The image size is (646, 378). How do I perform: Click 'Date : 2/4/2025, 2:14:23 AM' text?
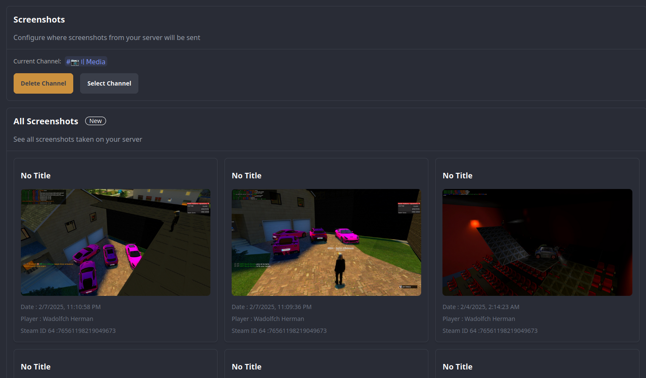coord(481,307)
